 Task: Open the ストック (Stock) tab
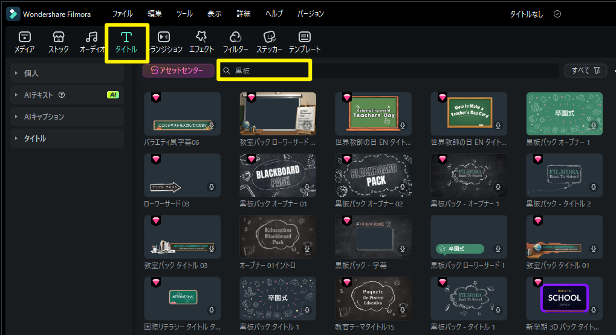(59, 42)
